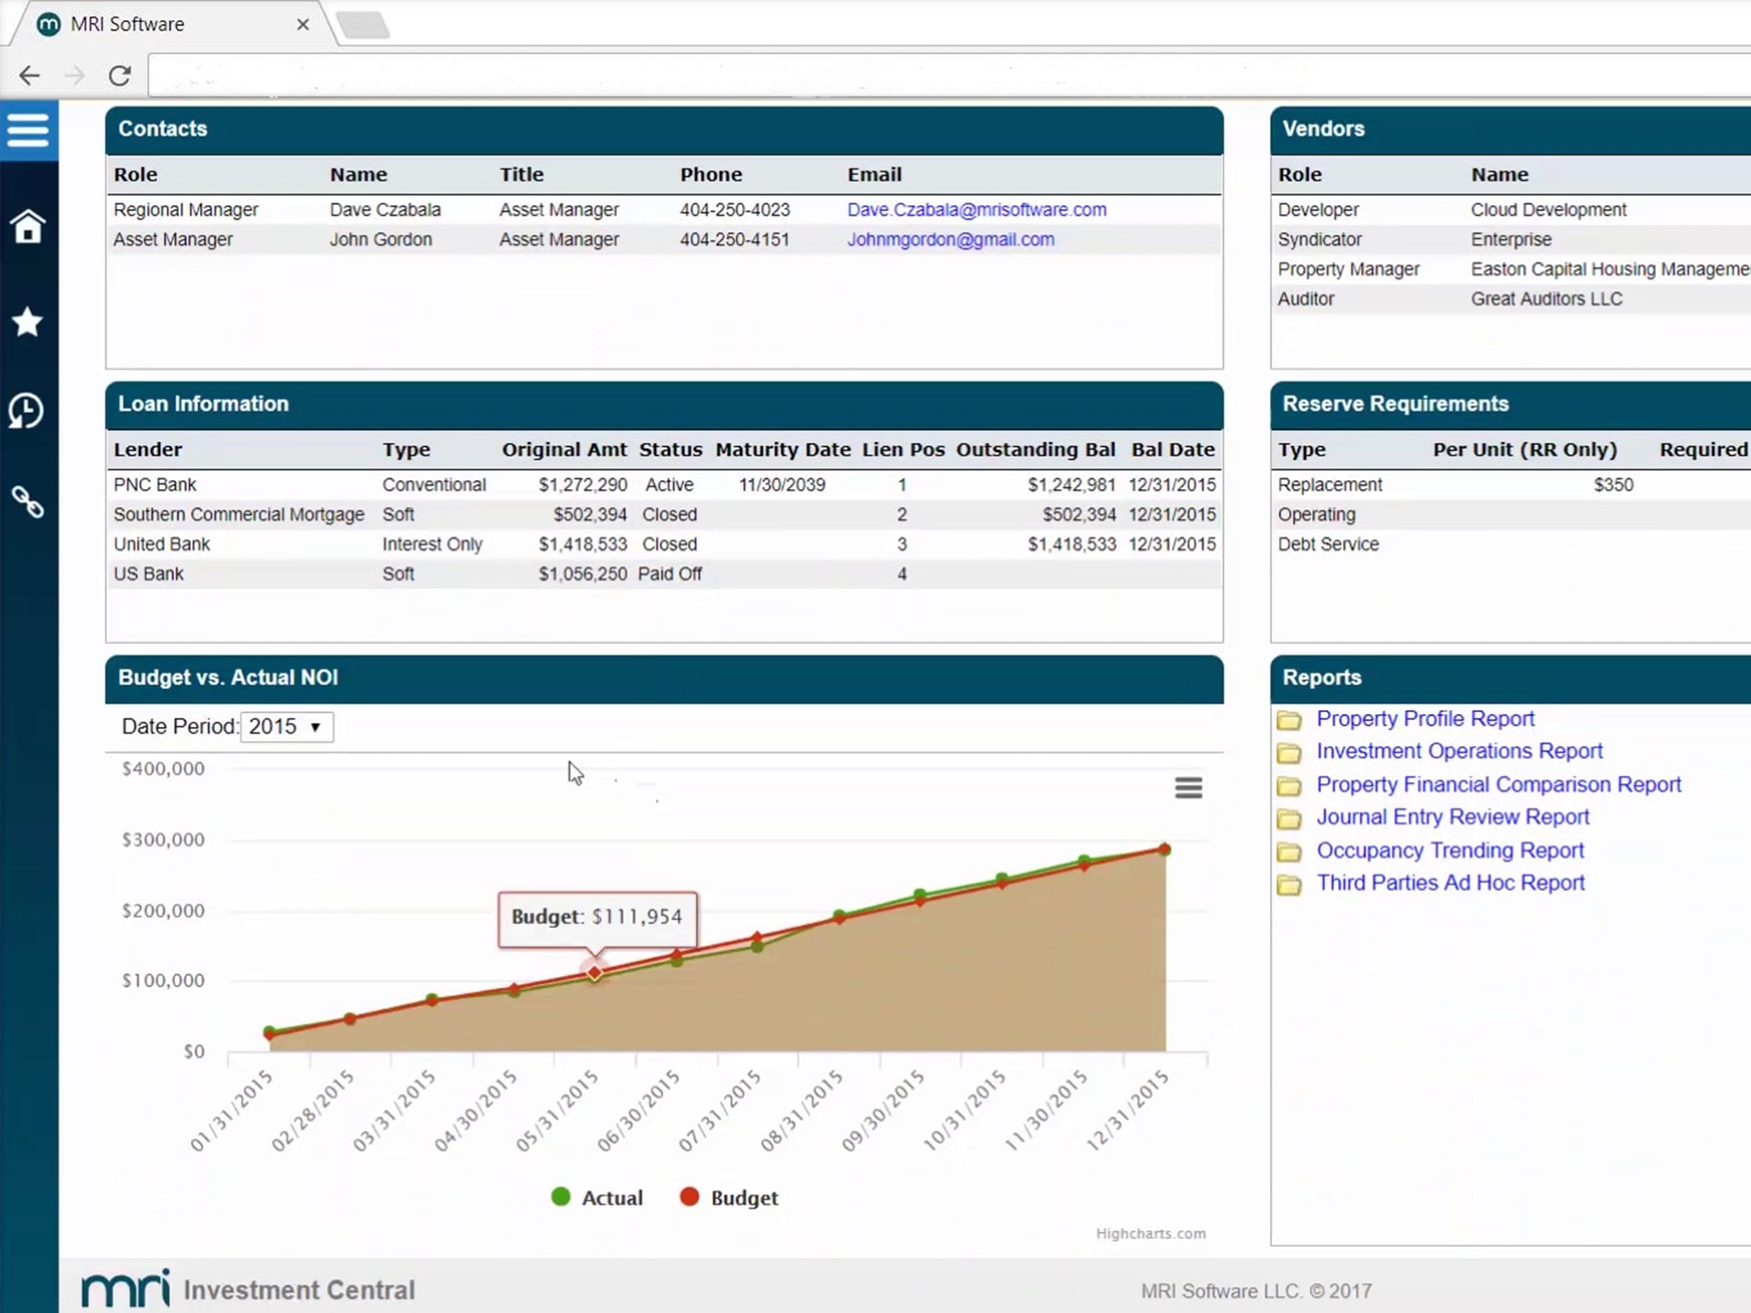
Task: Click the Highcharts.com credit link
Action: click(1150, 1234)
